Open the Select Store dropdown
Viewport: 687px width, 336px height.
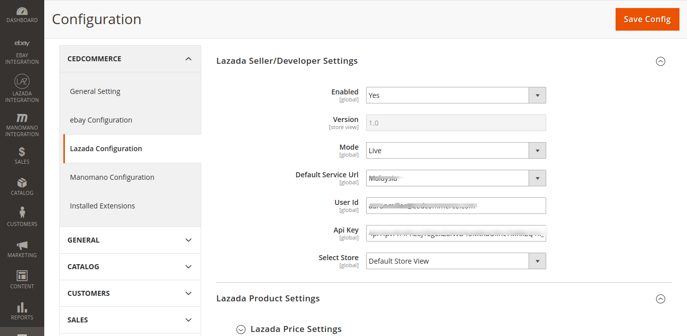pos(456,261)
